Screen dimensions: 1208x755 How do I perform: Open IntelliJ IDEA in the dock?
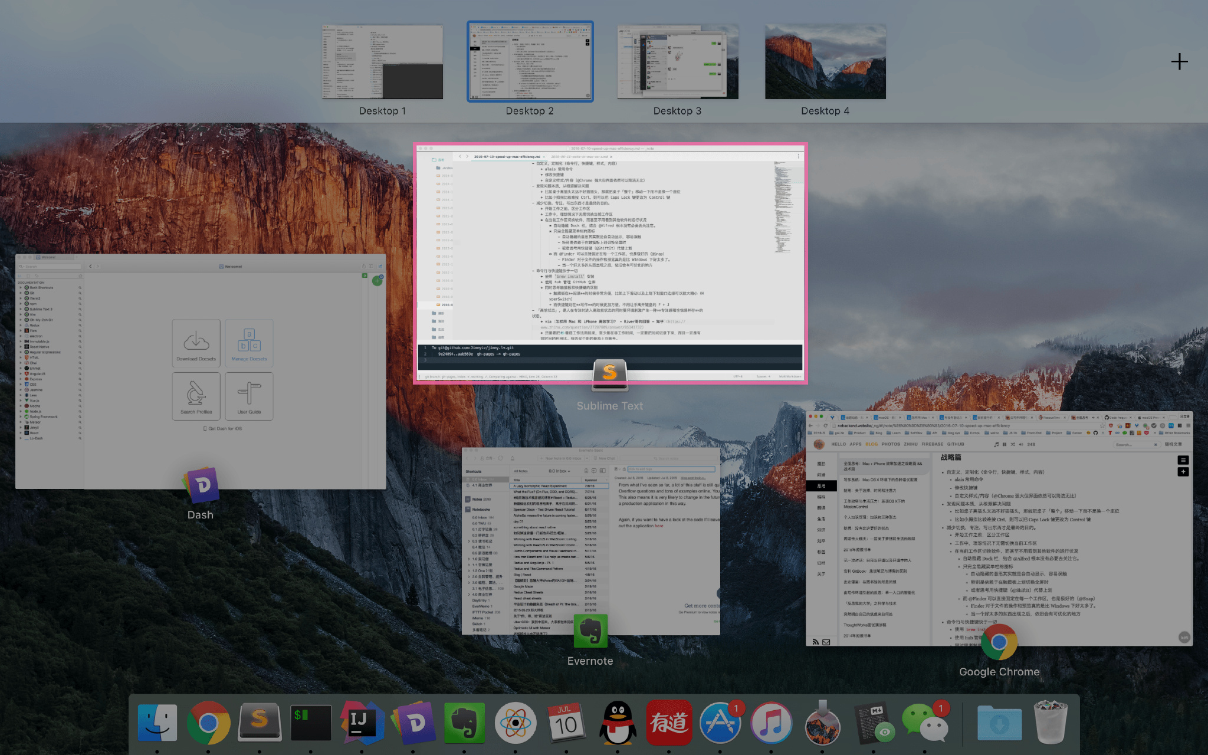(x=362, y=723)
